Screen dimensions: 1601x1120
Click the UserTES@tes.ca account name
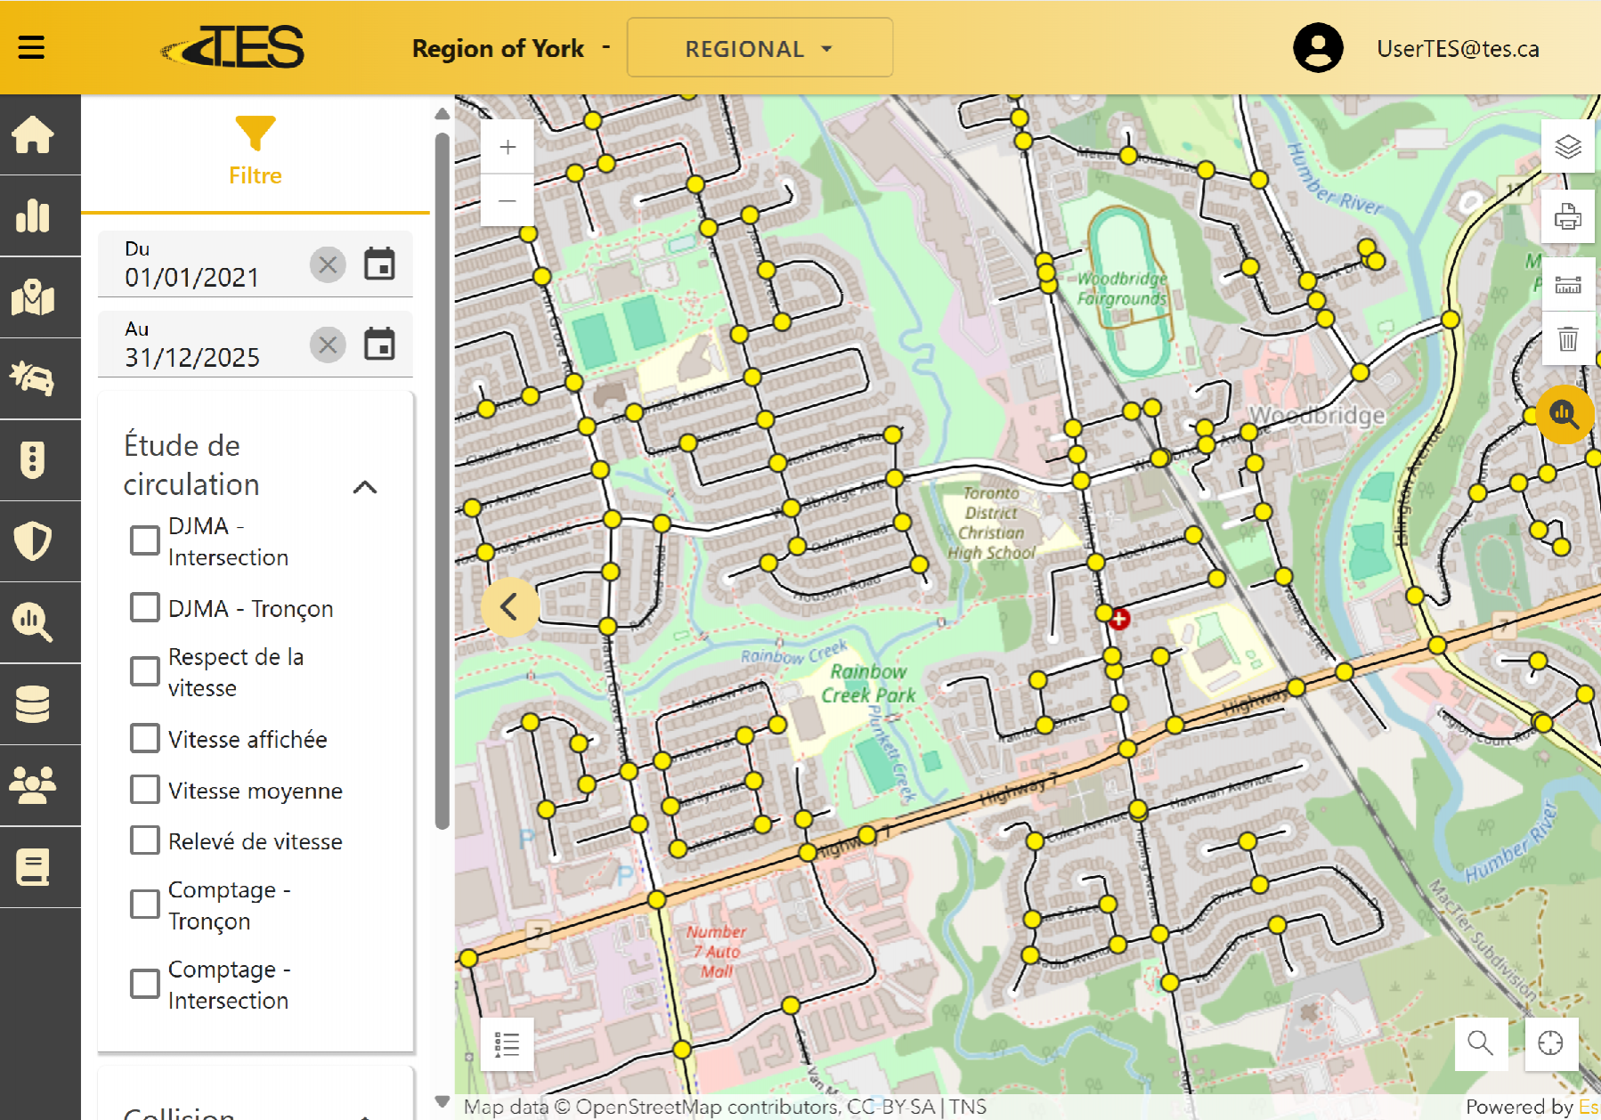point(1458,49)
